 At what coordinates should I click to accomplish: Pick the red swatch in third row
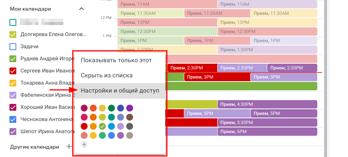pos(84,126)
